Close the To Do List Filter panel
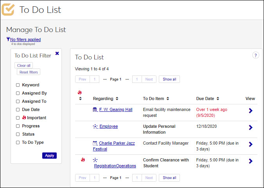 pyautogui.click(x=57, y=54)
